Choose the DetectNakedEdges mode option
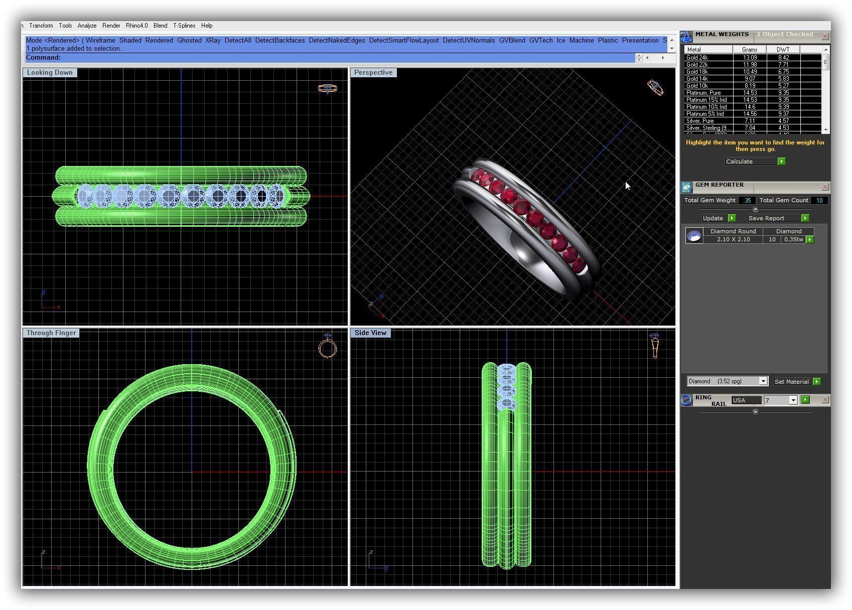This screenshot has height=610, width=852. tap(337, 41)
